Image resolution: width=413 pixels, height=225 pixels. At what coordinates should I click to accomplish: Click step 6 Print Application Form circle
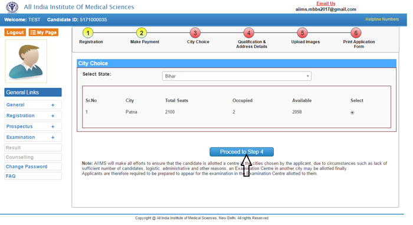(x=356, y=33)
